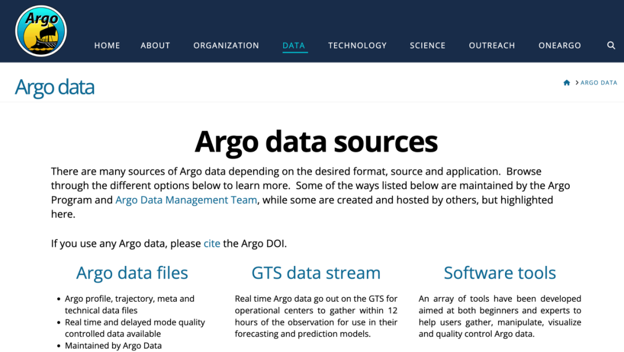The height and width of the screenshot is (352, 624).
Task: Go to the HOME menu item
Action: click(107, 46)
